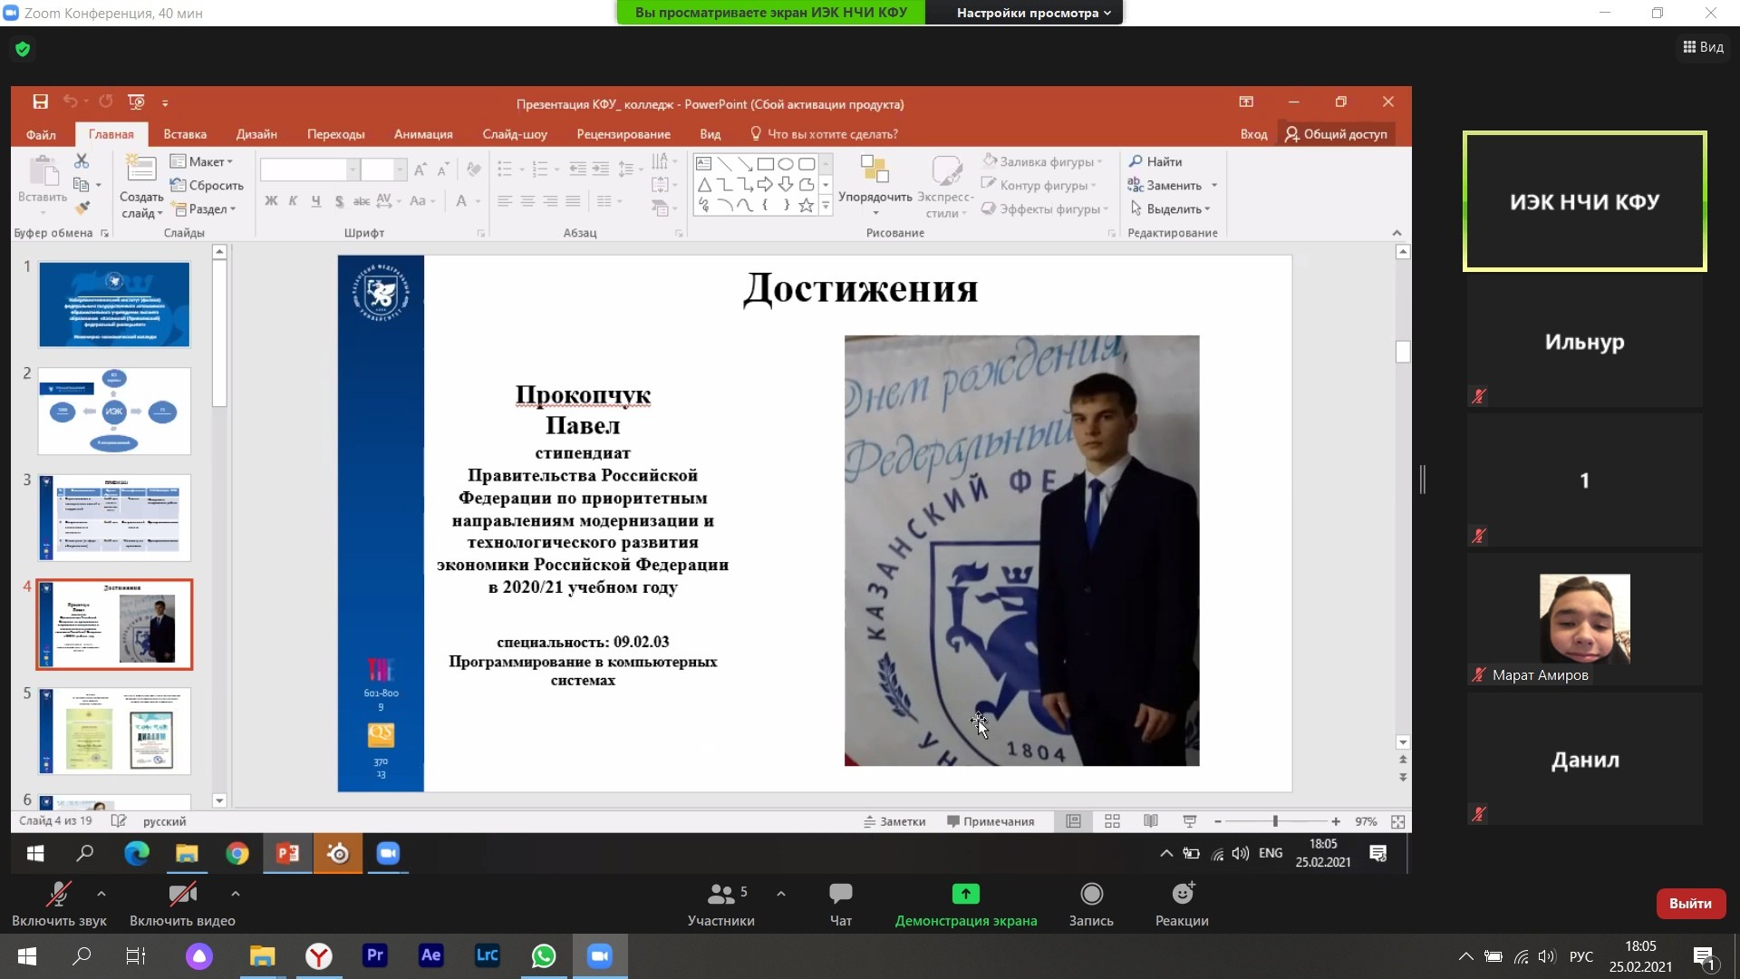Toggle strikethrough abc formatting
The width and height of the screenshot is (1740, 979).
361,201
